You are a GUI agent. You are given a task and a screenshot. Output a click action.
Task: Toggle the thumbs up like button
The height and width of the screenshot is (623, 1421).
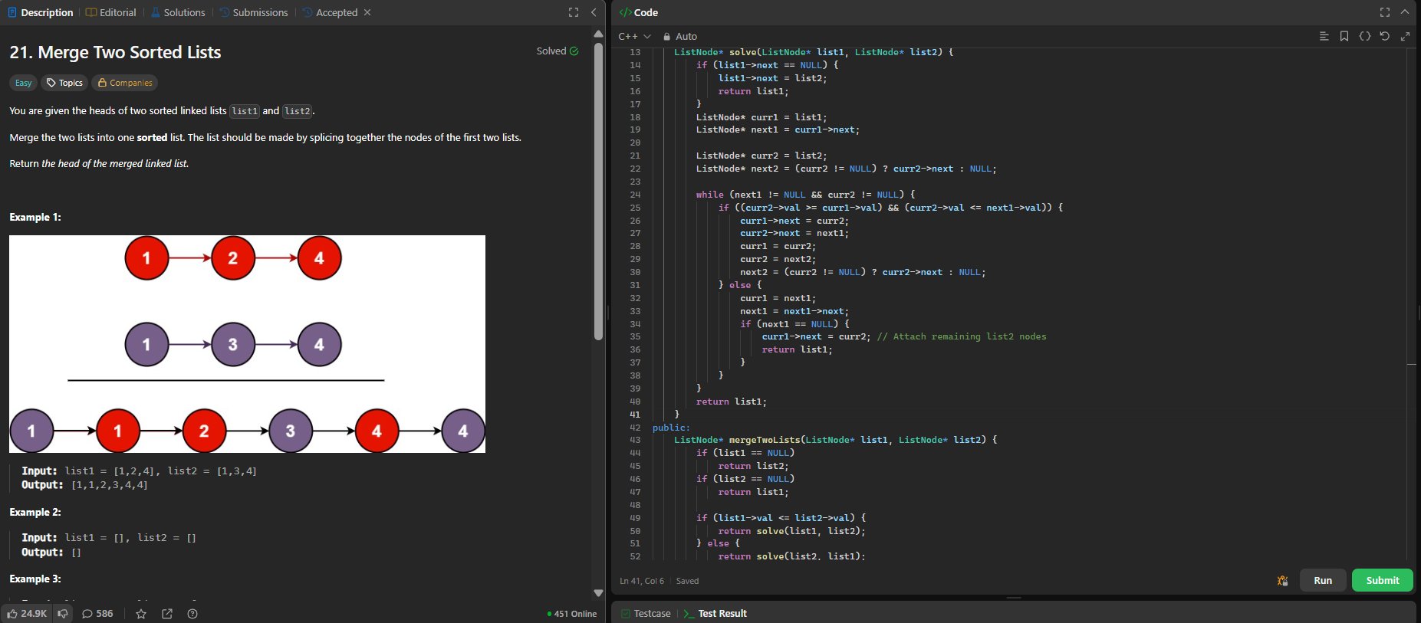tap(27, 614)
